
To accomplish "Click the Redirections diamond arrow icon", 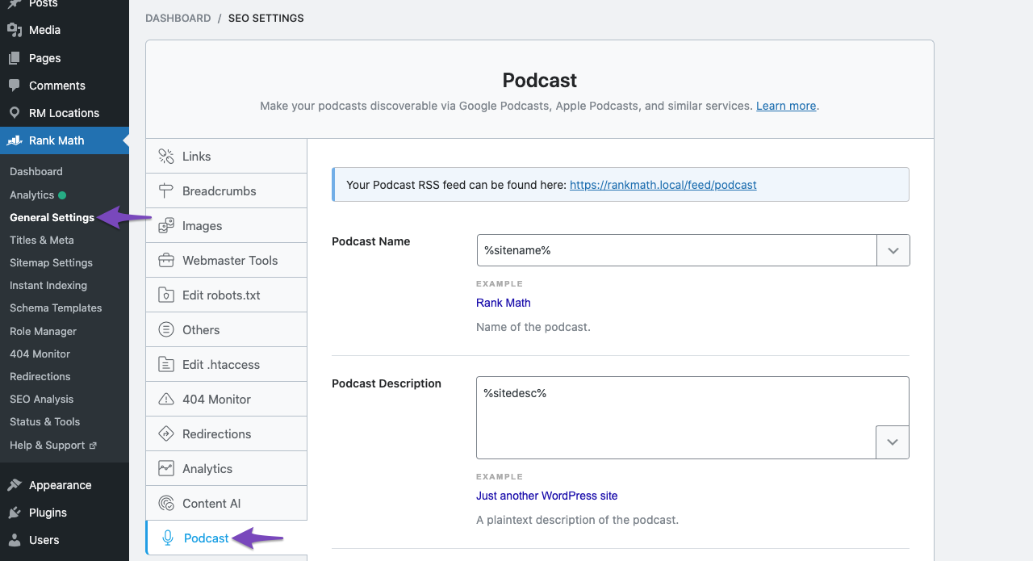I will [x=166, y=433].
